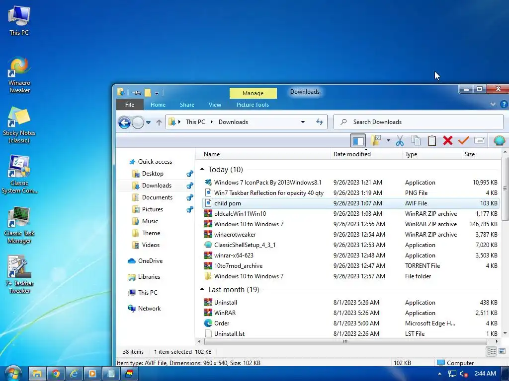509x381 pixels.
Task: Select the Classic System Con... desktop shortcut
Action: tap(19, 175)
